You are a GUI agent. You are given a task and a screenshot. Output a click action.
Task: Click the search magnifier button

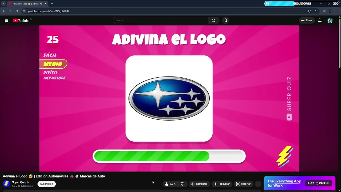pos(214,21)
